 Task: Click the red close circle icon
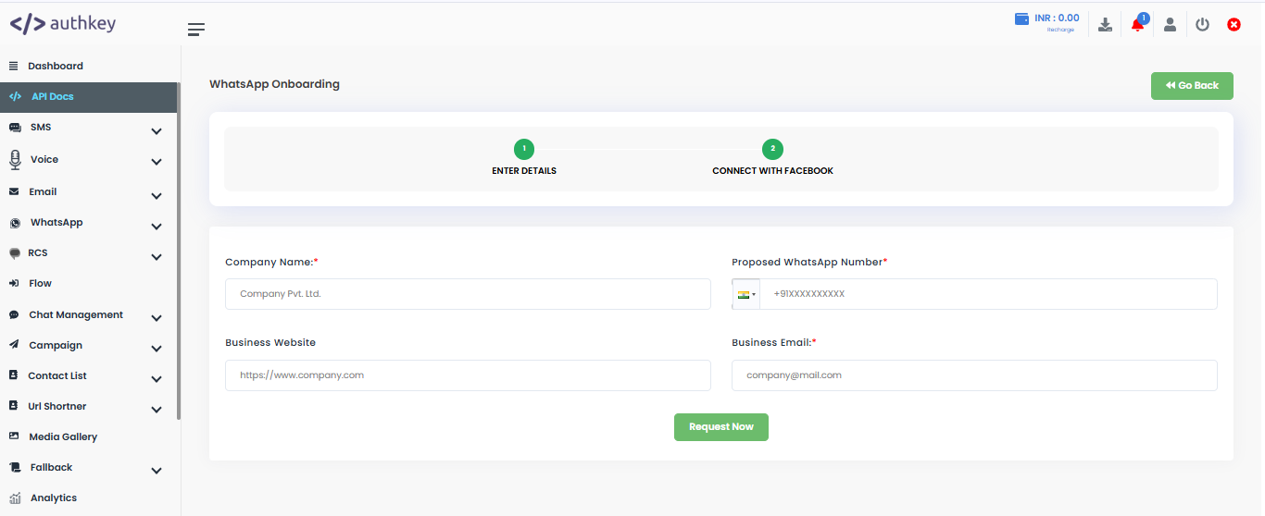click(x=1234, y=25)
